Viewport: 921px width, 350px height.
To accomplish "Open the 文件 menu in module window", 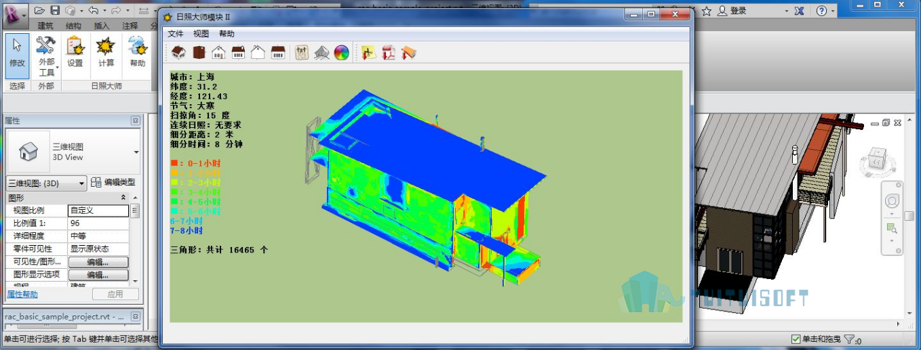I will (176, 33).
